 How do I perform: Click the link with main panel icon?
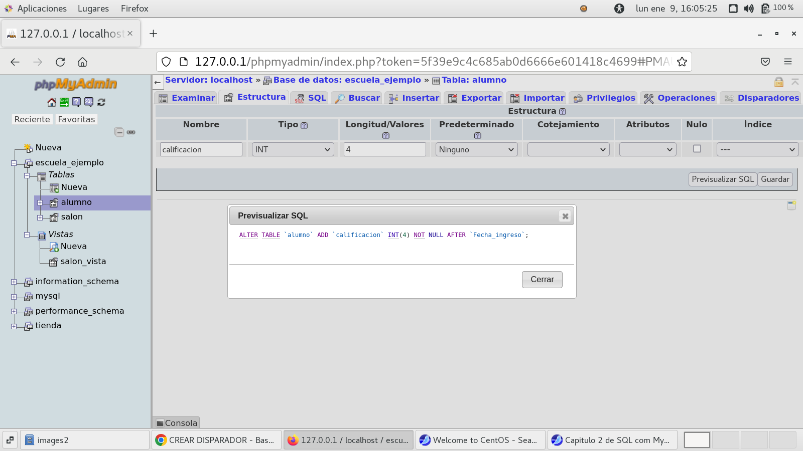(131, 132)
